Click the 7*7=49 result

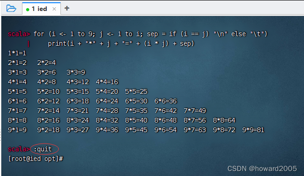(195, 111)
